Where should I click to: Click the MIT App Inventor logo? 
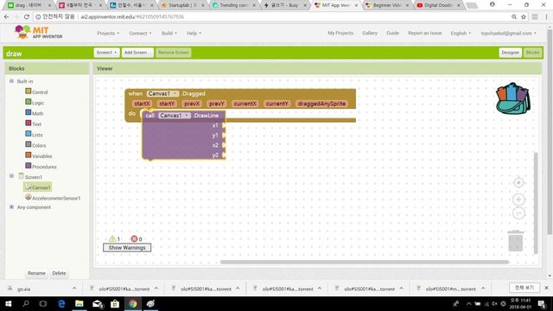pyautogui.click(x=38, y=32)
